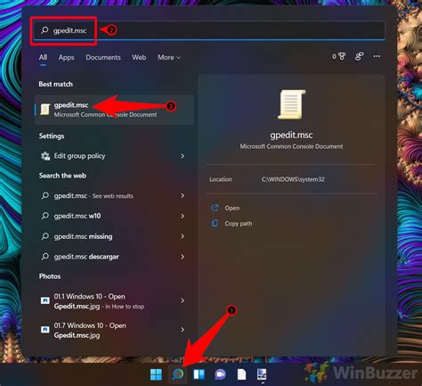
Task: Click the gear icon beside Edit group policy
Action: pos(45,156)
